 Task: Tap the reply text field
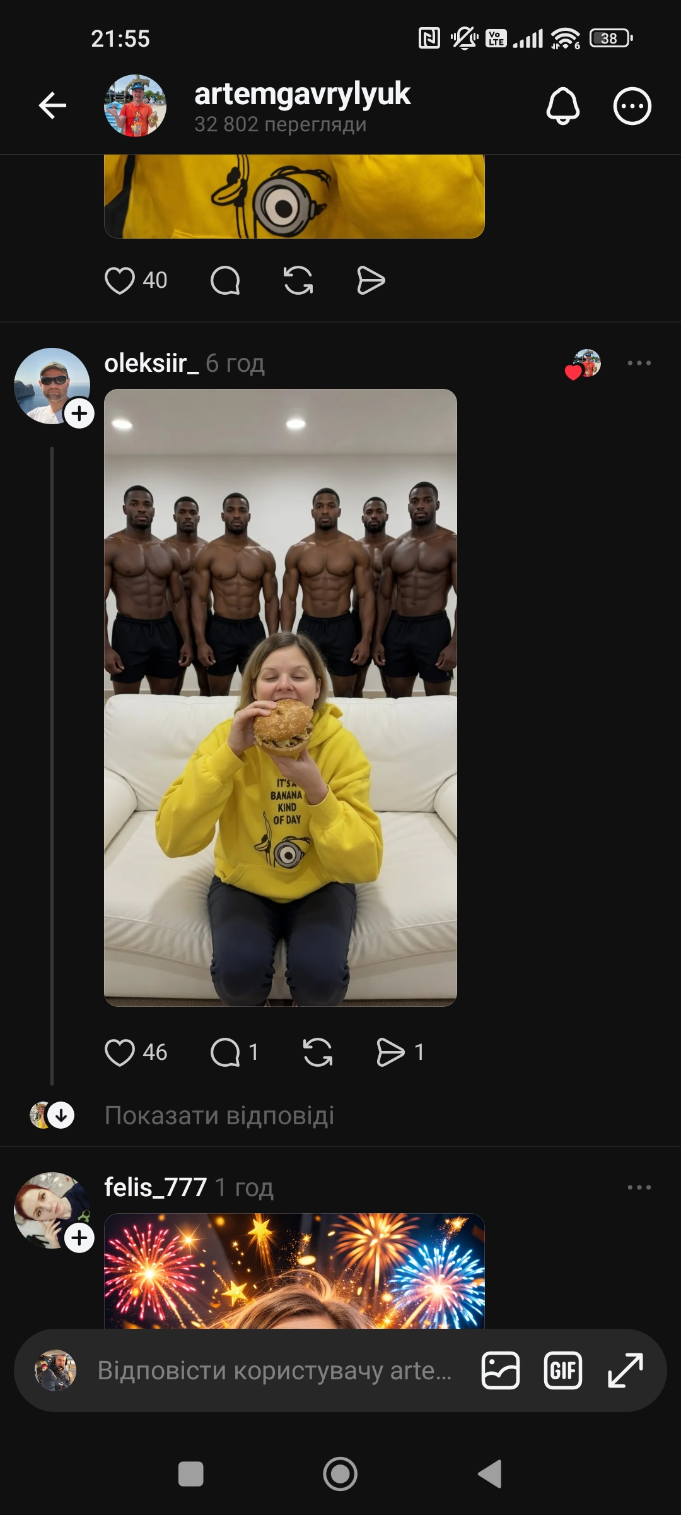[274, 1370]
